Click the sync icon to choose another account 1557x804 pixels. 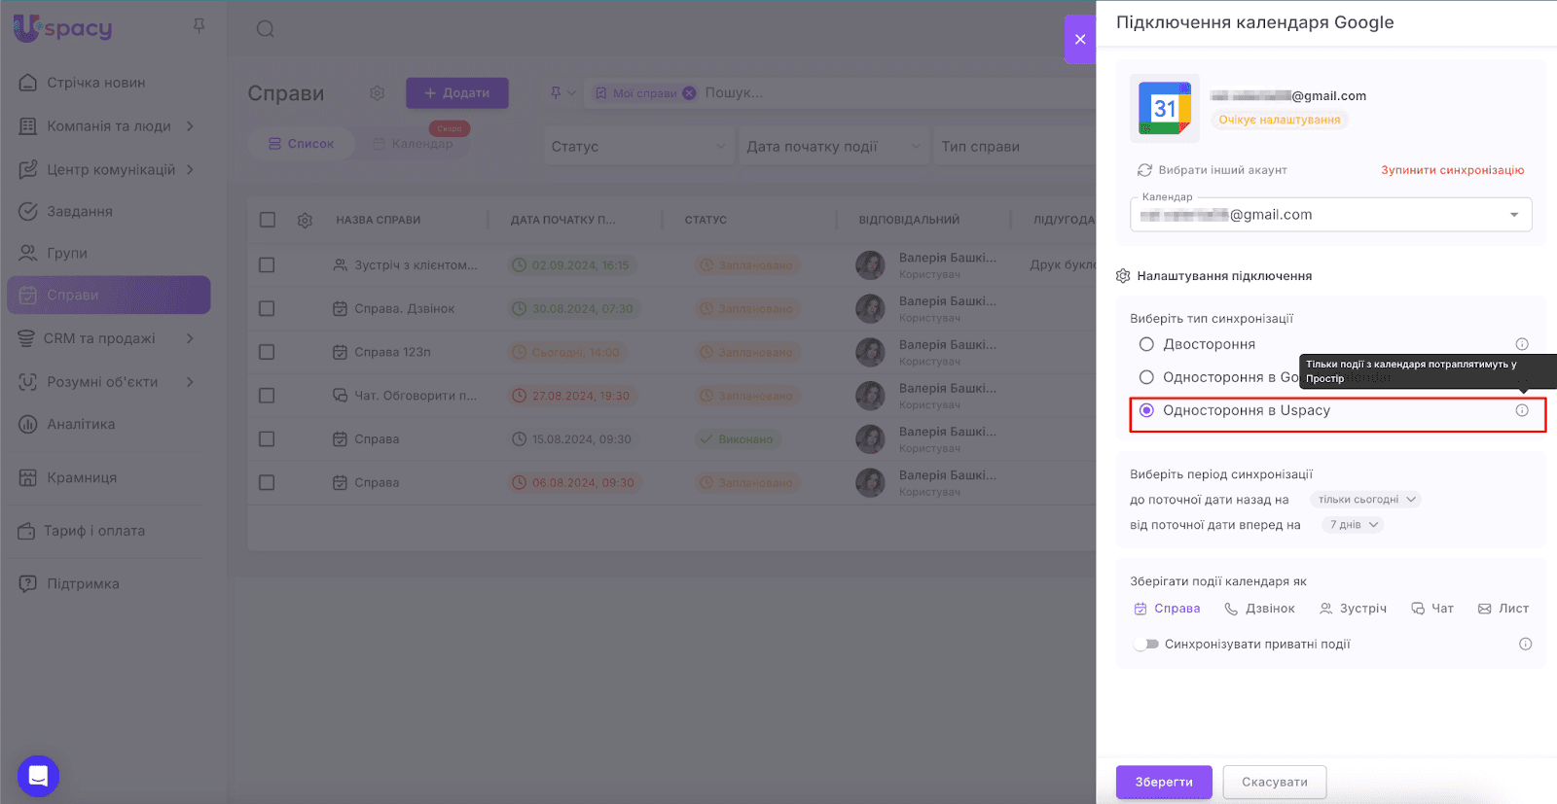click(1144, 170)
